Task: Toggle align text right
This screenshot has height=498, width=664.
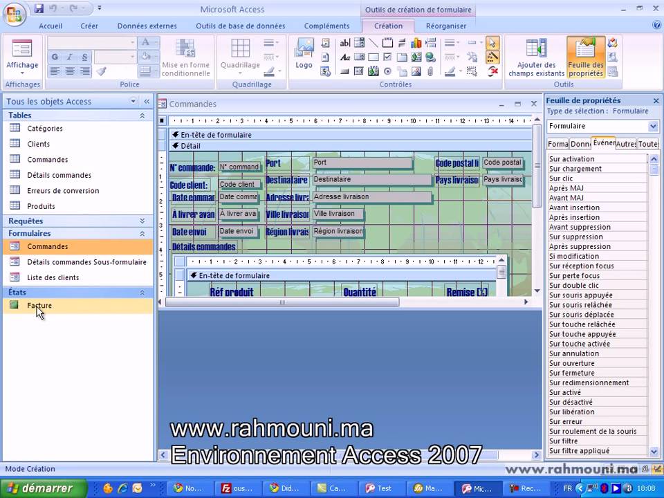Action: click(x=84, y=71)
